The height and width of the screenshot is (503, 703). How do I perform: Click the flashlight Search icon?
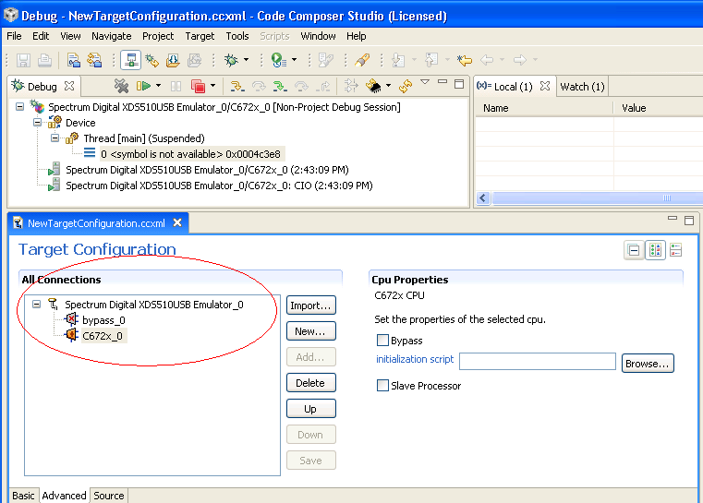pos(362,60)
